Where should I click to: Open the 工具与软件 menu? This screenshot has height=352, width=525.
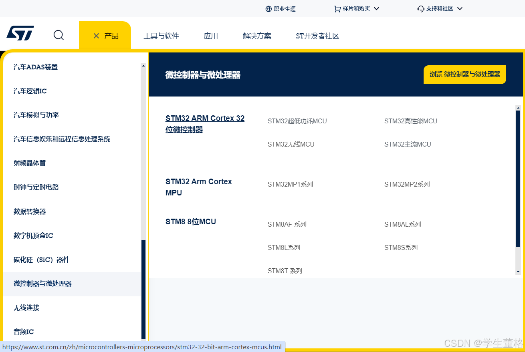[x=161, y=36]
